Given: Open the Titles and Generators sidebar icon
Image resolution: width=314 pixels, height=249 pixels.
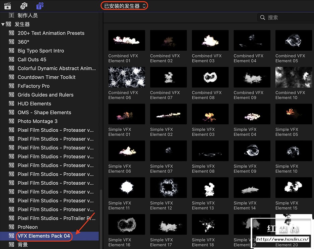Looking at the screenshot, I should (x=40, y=6).
